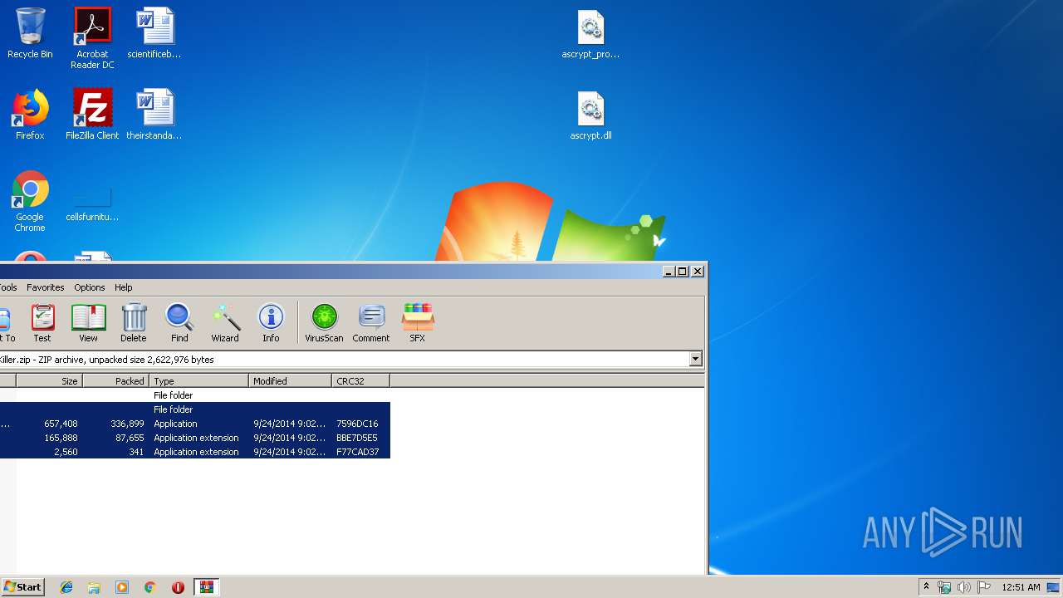Maximize the WinRAR window
Image resolution: width=1063 pixels, height=598 pixels.
683,271
